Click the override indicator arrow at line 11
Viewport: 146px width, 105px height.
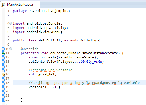pyautogui.click(x=4, y=53)
